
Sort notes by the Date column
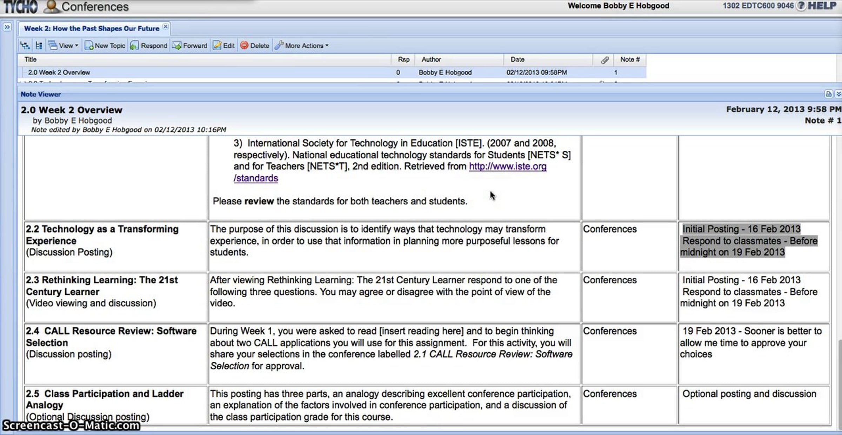517,60
